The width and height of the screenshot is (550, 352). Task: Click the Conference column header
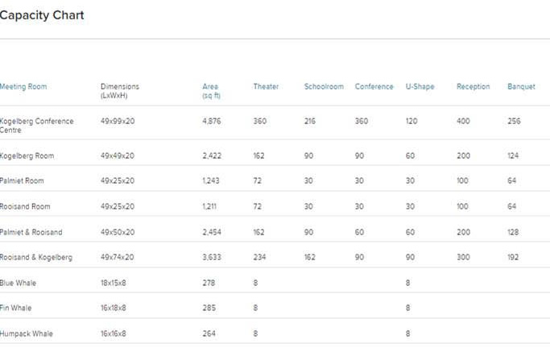(x=374, y=87)
